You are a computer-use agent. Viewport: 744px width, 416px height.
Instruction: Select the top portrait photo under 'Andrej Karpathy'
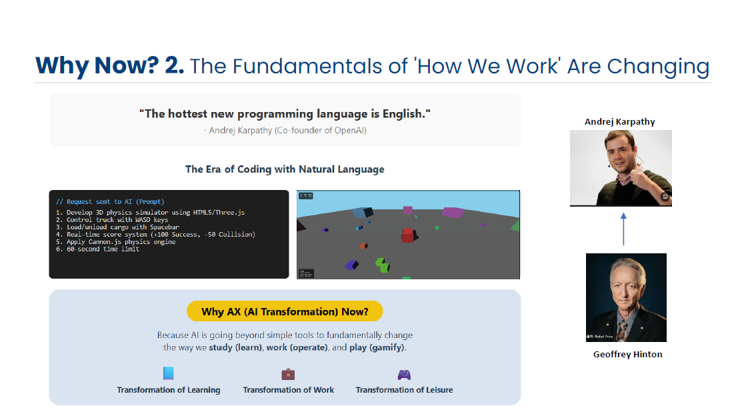621,167
